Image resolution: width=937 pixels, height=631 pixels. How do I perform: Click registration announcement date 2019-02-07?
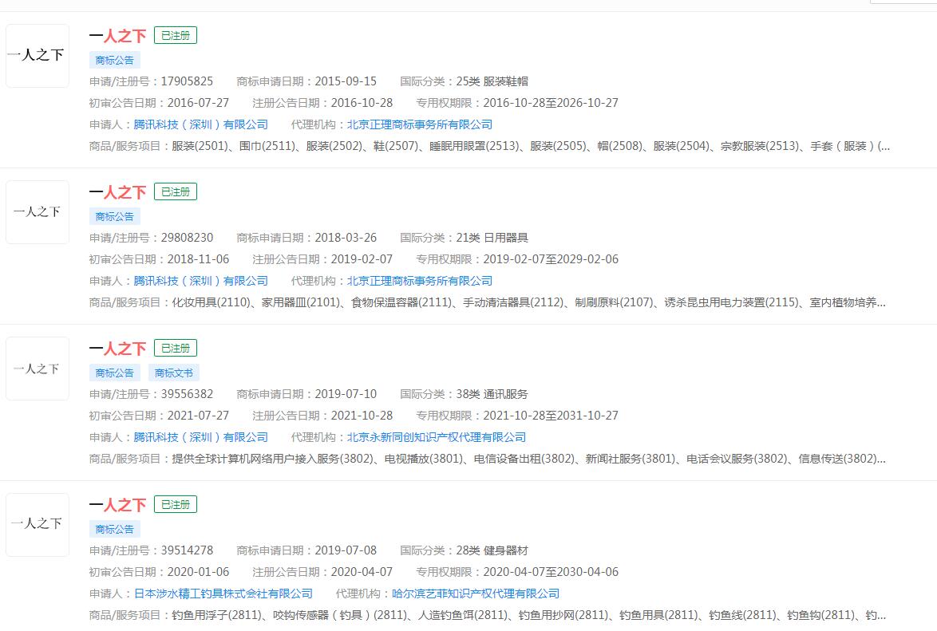(x=362, y=259)
